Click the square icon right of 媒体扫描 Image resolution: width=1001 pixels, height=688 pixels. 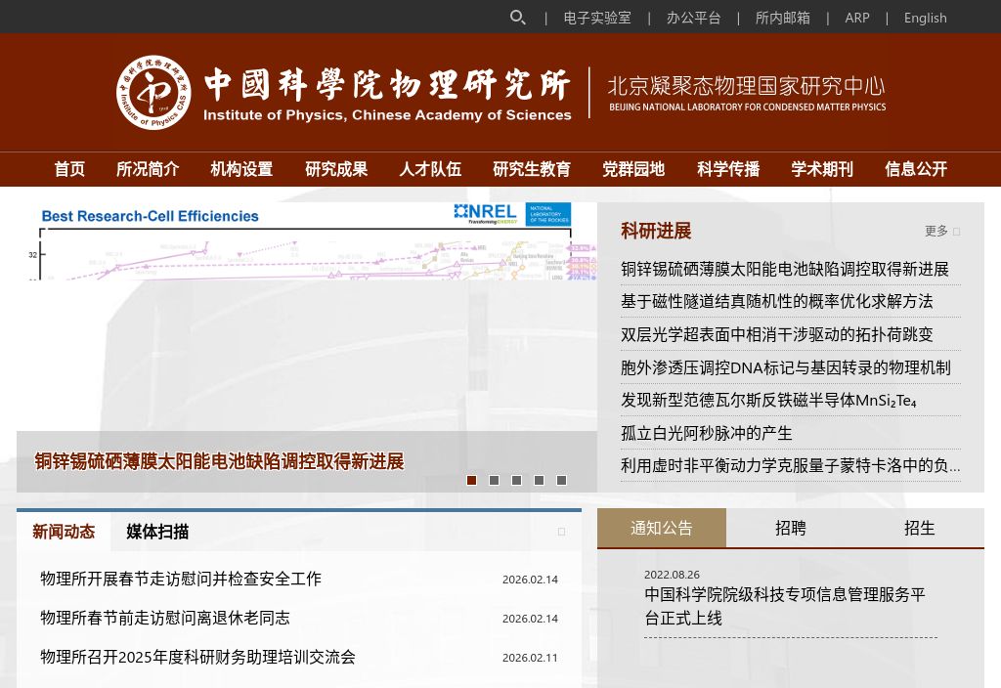[x=562, y=532]
